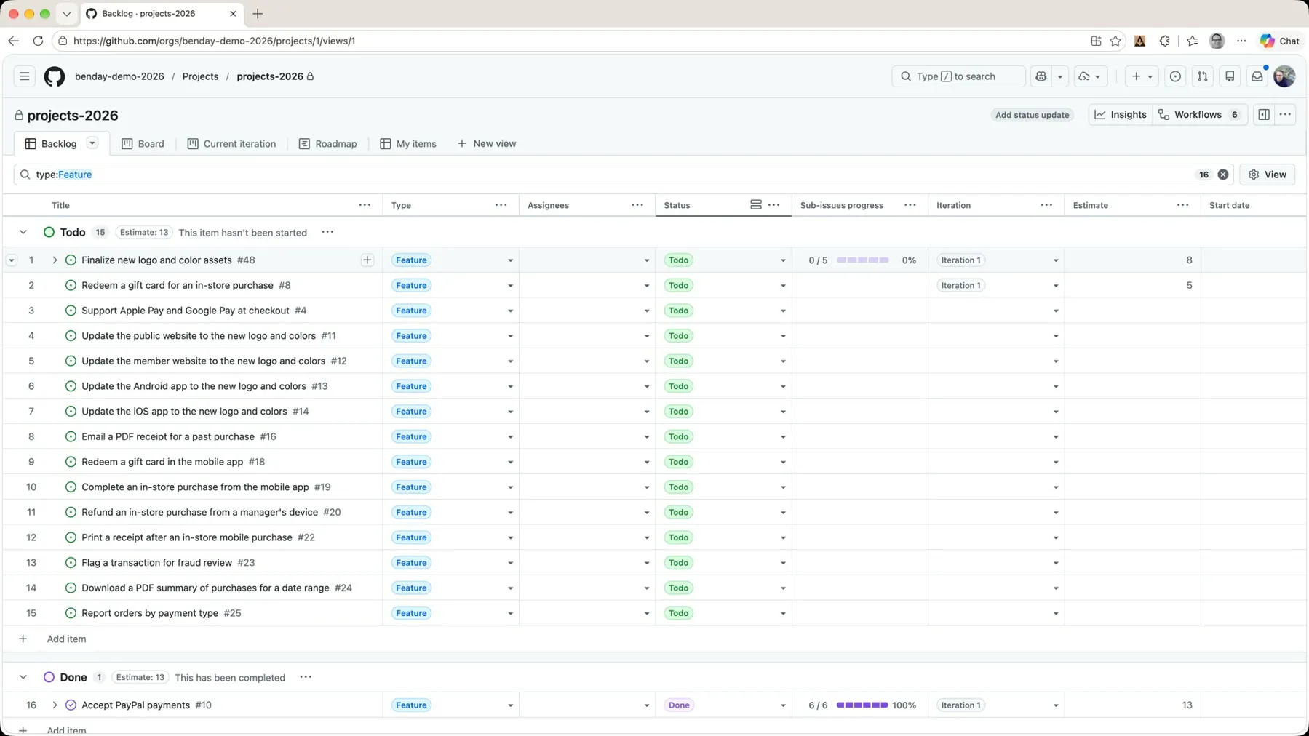1309x736 pixels.
Task: Open the create new plus menu
Action: (1142, 76)
